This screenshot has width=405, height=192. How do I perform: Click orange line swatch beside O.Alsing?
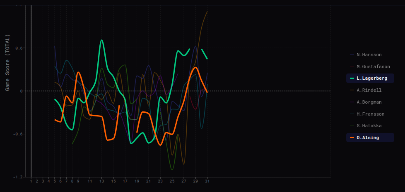(x=352, y=137)
